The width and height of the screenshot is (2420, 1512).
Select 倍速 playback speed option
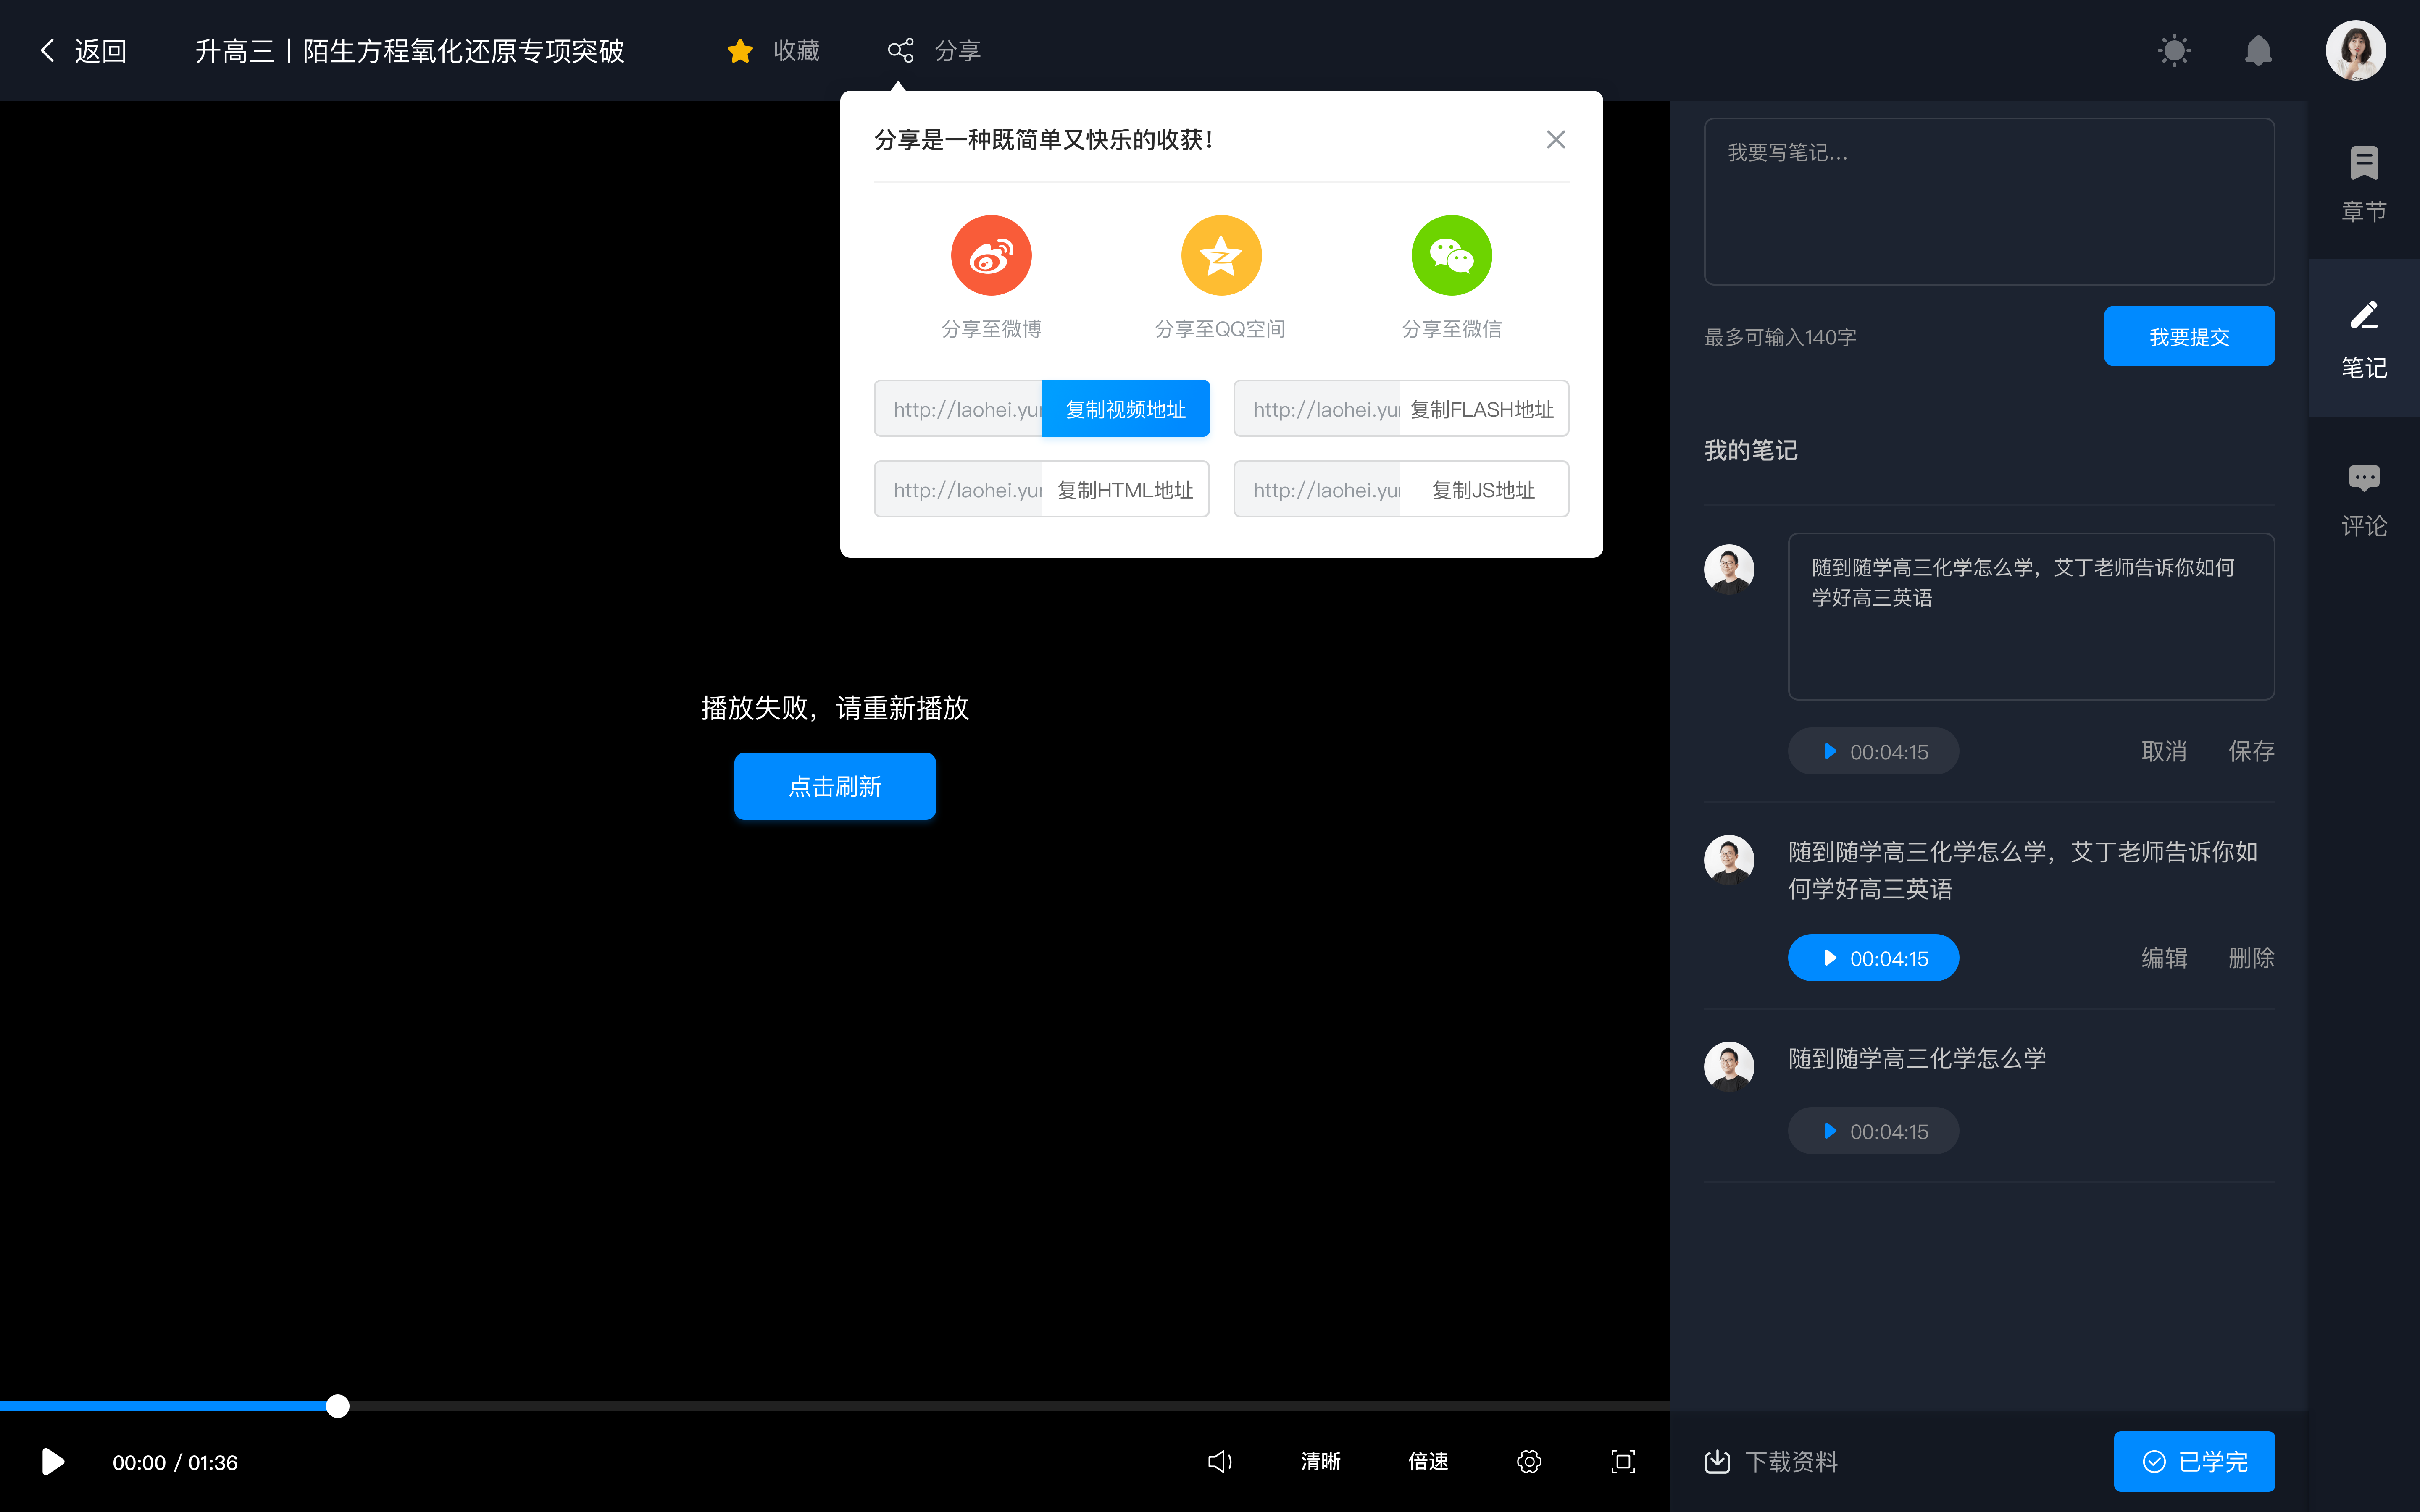pos(1428,1462)
